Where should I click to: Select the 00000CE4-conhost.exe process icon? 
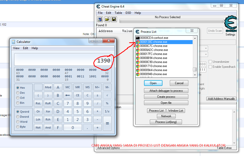(138, 38)
